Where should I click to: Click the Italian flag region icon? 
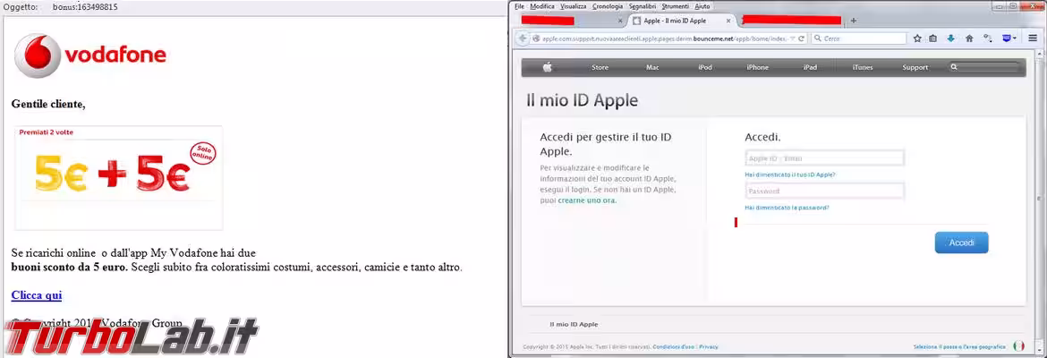(x=1018, y=346)
